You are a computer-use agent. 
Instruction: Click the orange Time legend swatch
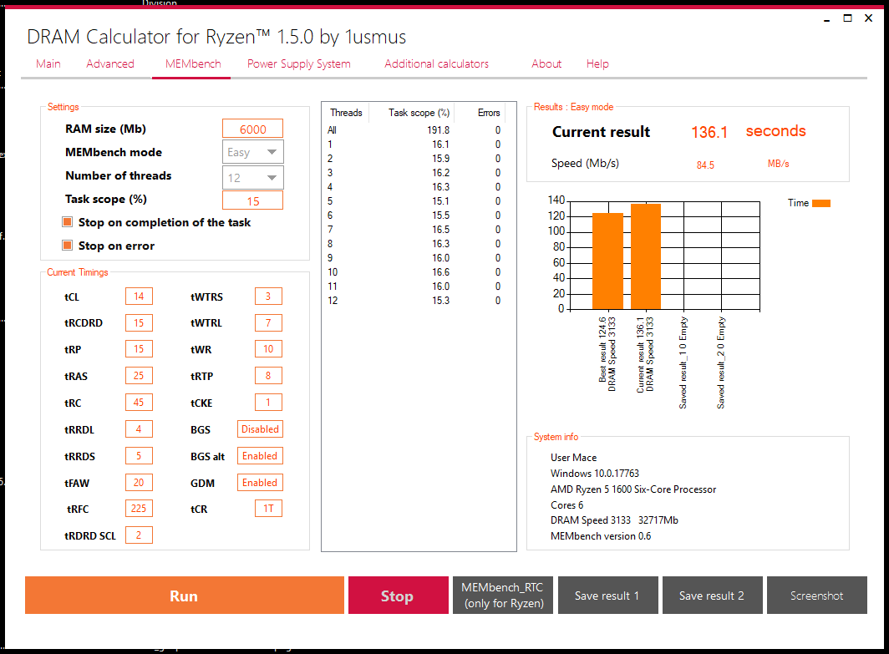821,203
